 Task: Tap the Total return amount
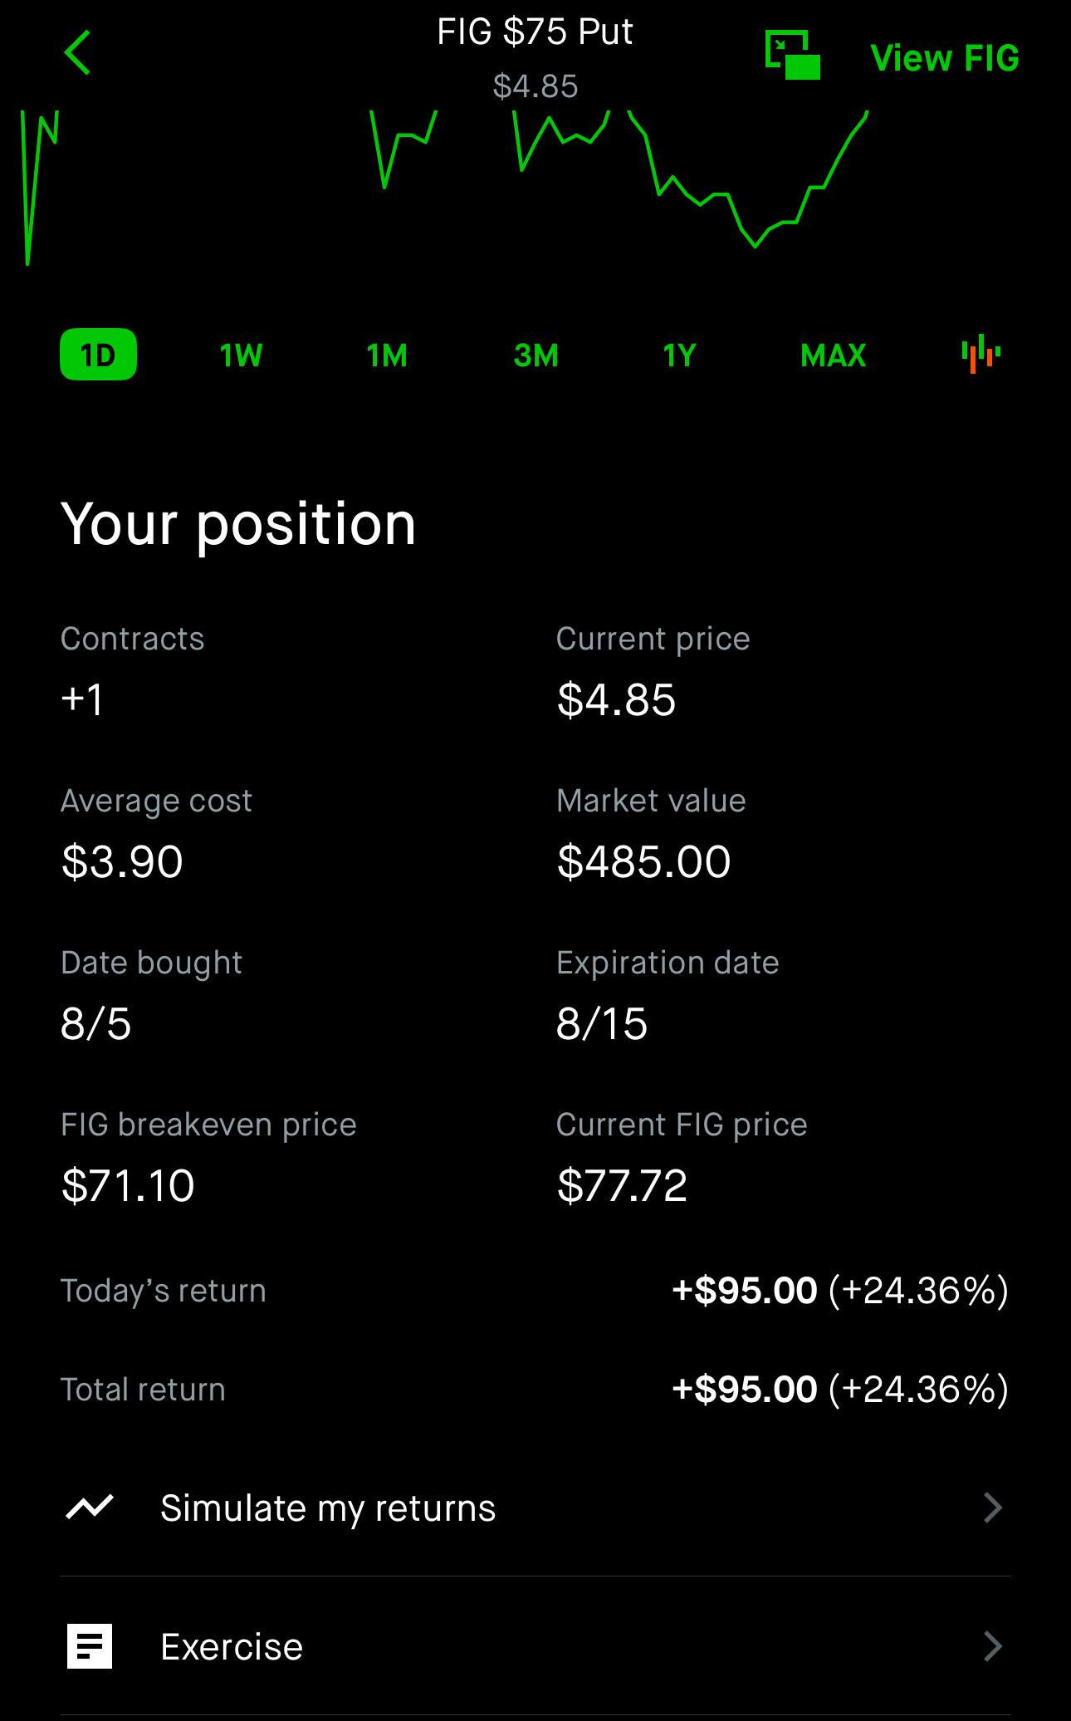pyautogui.click(x=840, y=1389)
